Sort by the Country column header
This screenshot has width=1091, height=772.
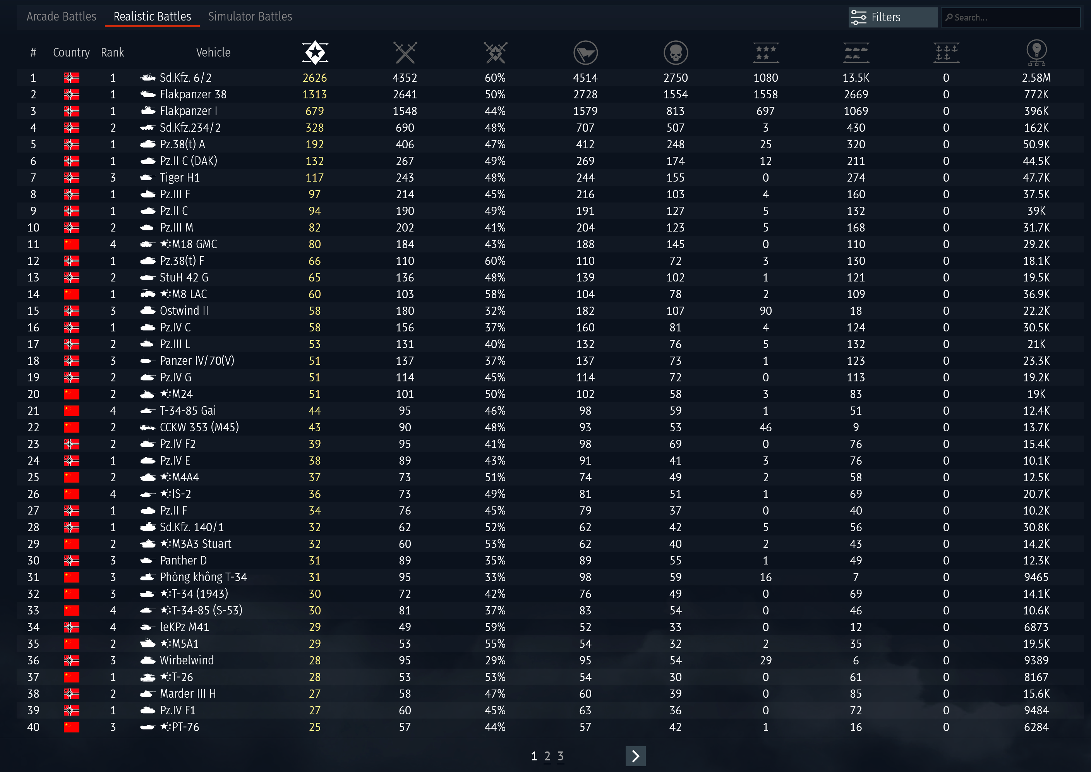coord(71,52)
